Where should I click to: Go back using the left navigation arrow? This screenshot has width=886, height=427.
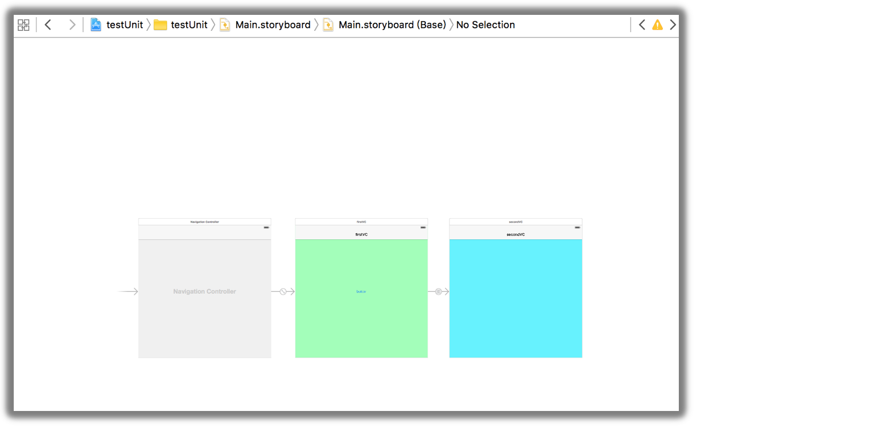pos(48,25)
